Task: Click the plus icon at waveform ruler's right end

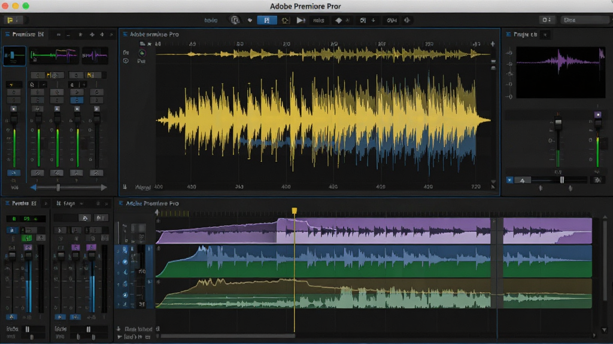Action: pyautogui.click(x=493, y=44)
